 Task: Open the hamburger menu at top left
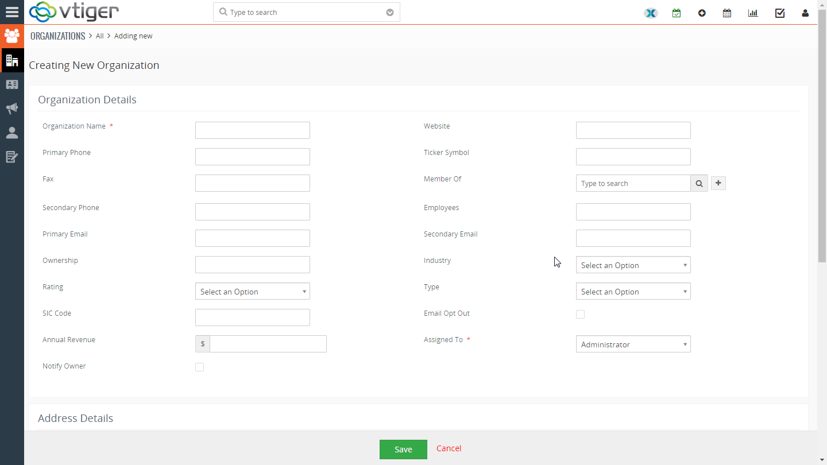[x=12, y=11]
